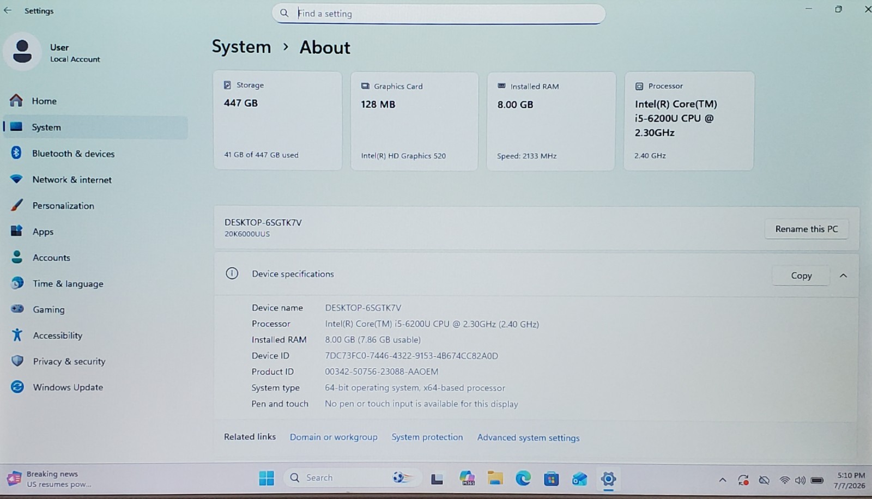Select the Device ID value
The width and height of the screenshot is (872, 499).
click(411, 356)
